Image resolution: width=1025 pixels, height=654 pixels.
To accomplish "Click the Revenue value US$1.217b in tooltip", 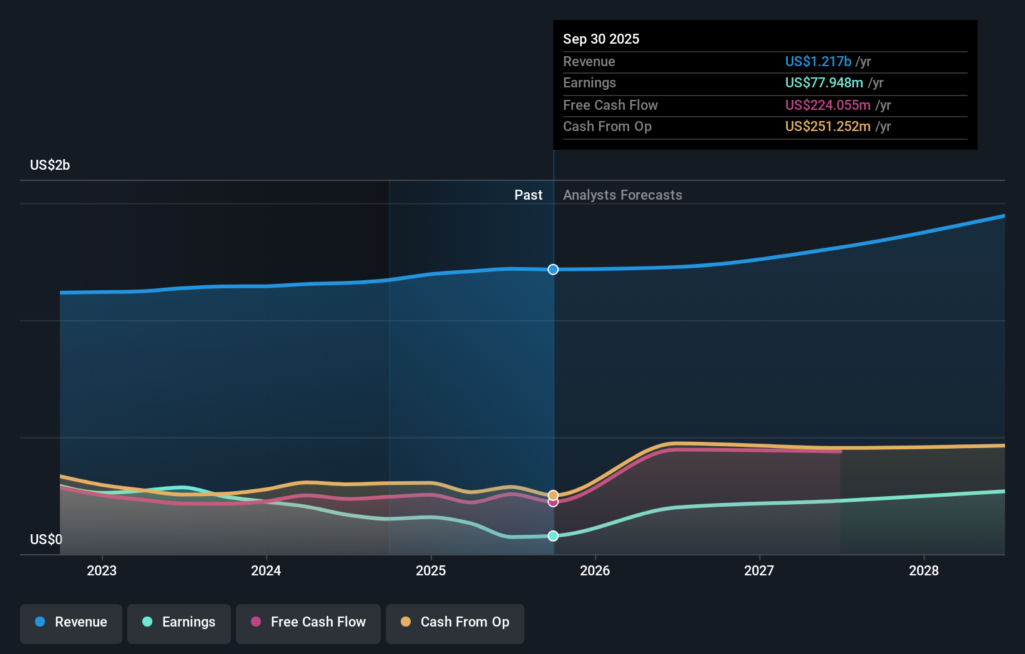I will coord(818,61).
